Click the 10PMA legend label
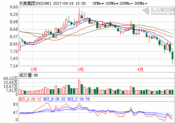175x123 pixels. (110, 3)
